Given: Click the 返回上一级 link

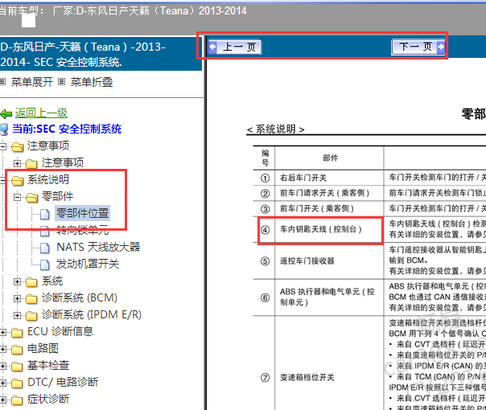Looking at the screenshot, I should (41, 113).
